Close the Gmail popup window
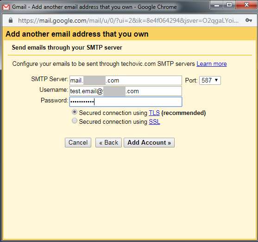This screenshot has width=258, height=242. pos(246,5)
